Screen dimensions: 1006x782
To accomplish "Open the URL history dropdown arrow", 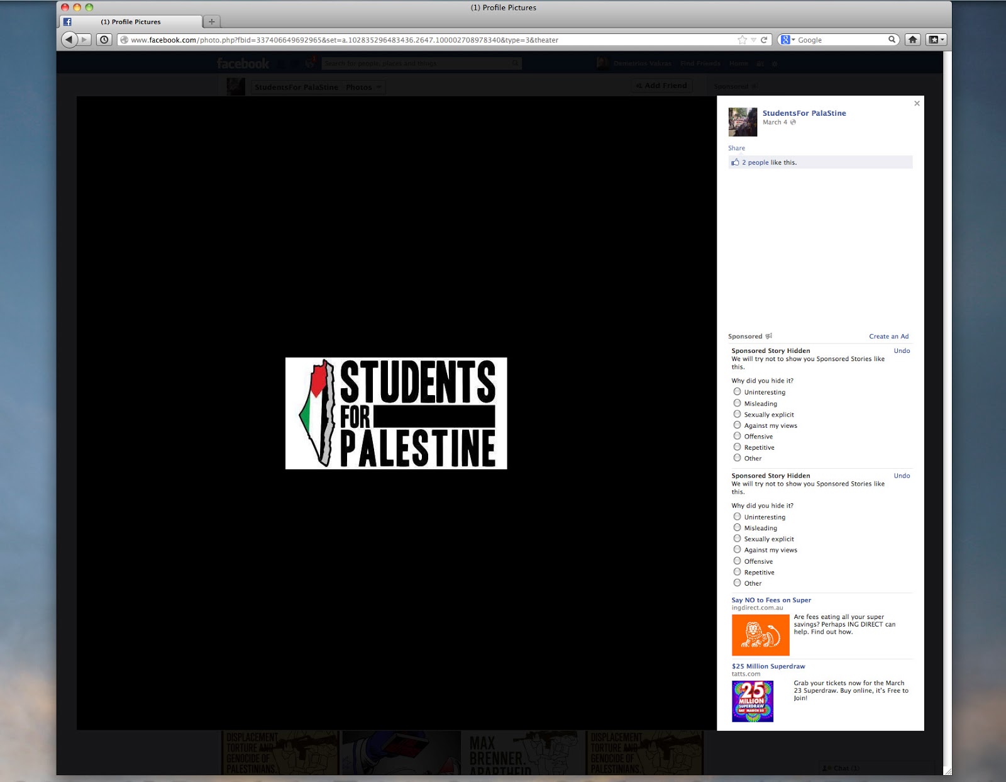I will coord(753,40).
